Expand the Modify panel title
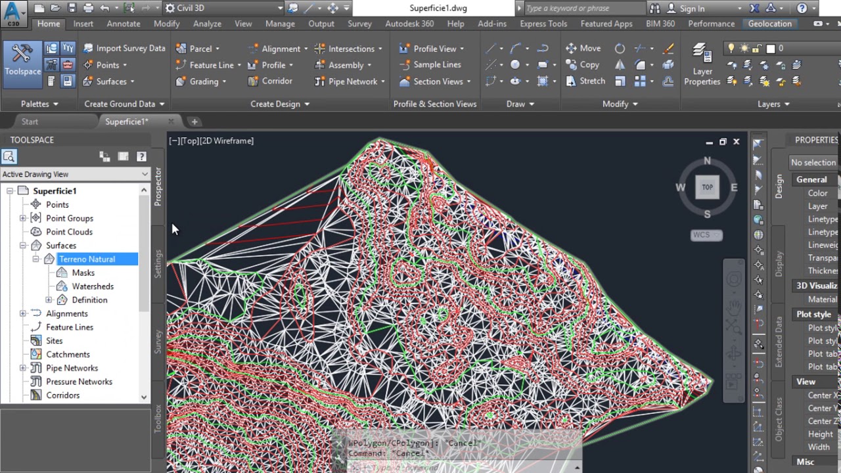The image size is (841, 473). pyautogui.click(x=620, y=104)
